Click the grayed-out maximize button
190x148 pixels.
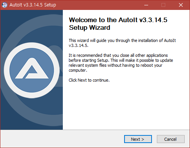163,5
